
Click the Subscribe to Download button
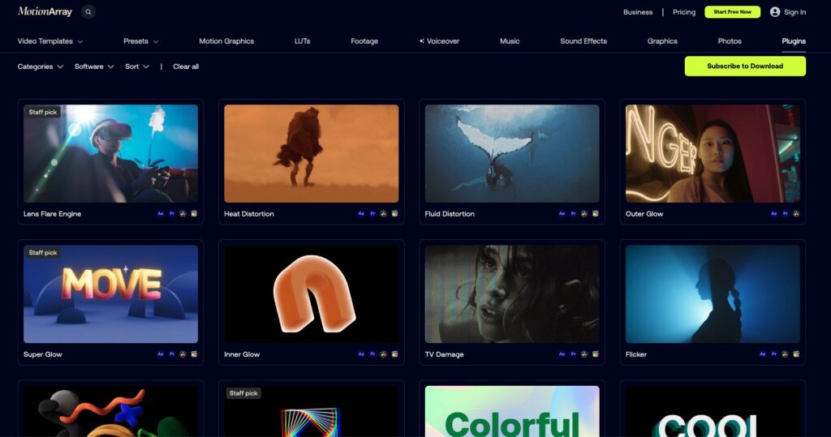(745, 66)
